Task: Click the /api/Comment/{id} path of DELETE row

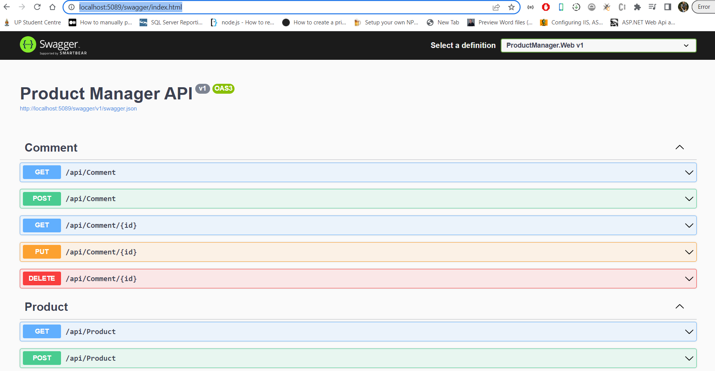Action: pyautogui.click(x=101, y=279)
